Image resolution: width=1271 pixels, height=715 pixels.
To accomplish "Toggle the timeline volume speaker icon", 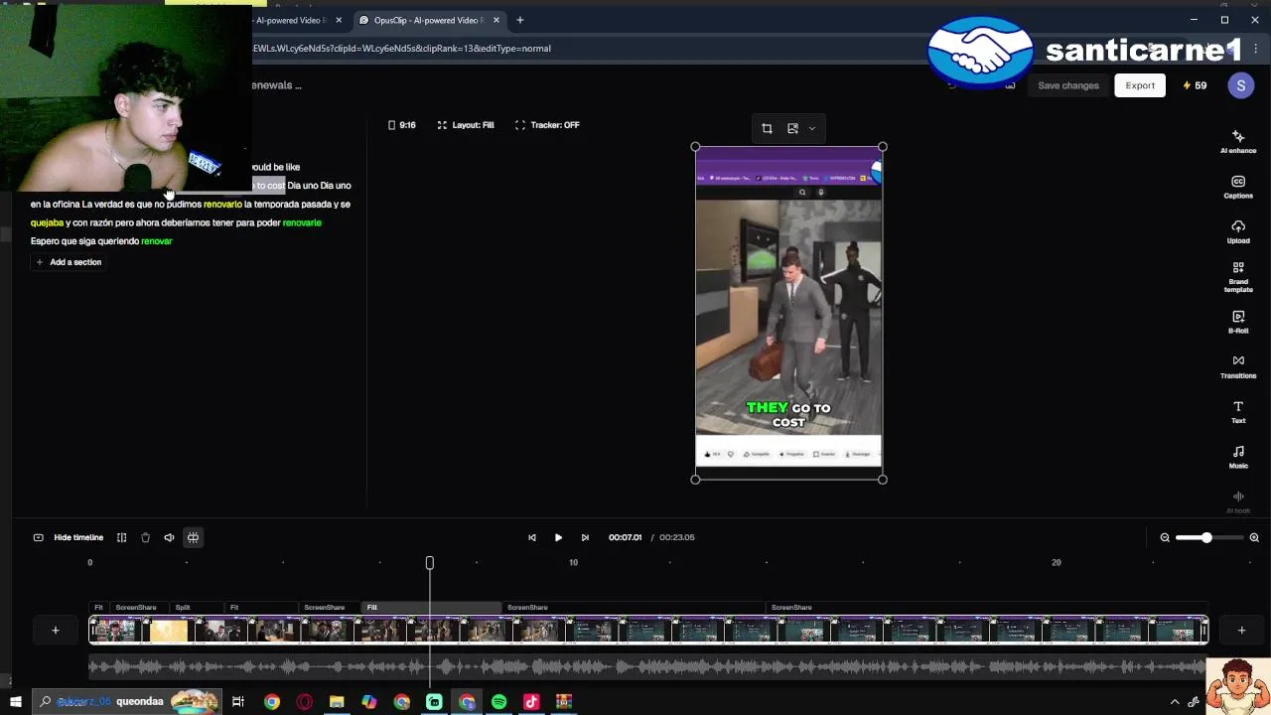I will 169,537.
